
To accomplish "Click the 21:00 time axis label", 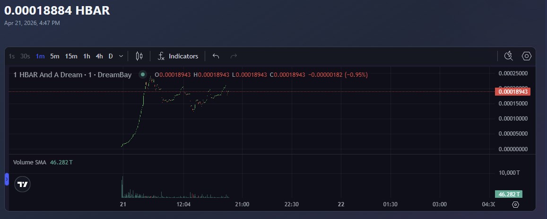I will pos(242,204).
